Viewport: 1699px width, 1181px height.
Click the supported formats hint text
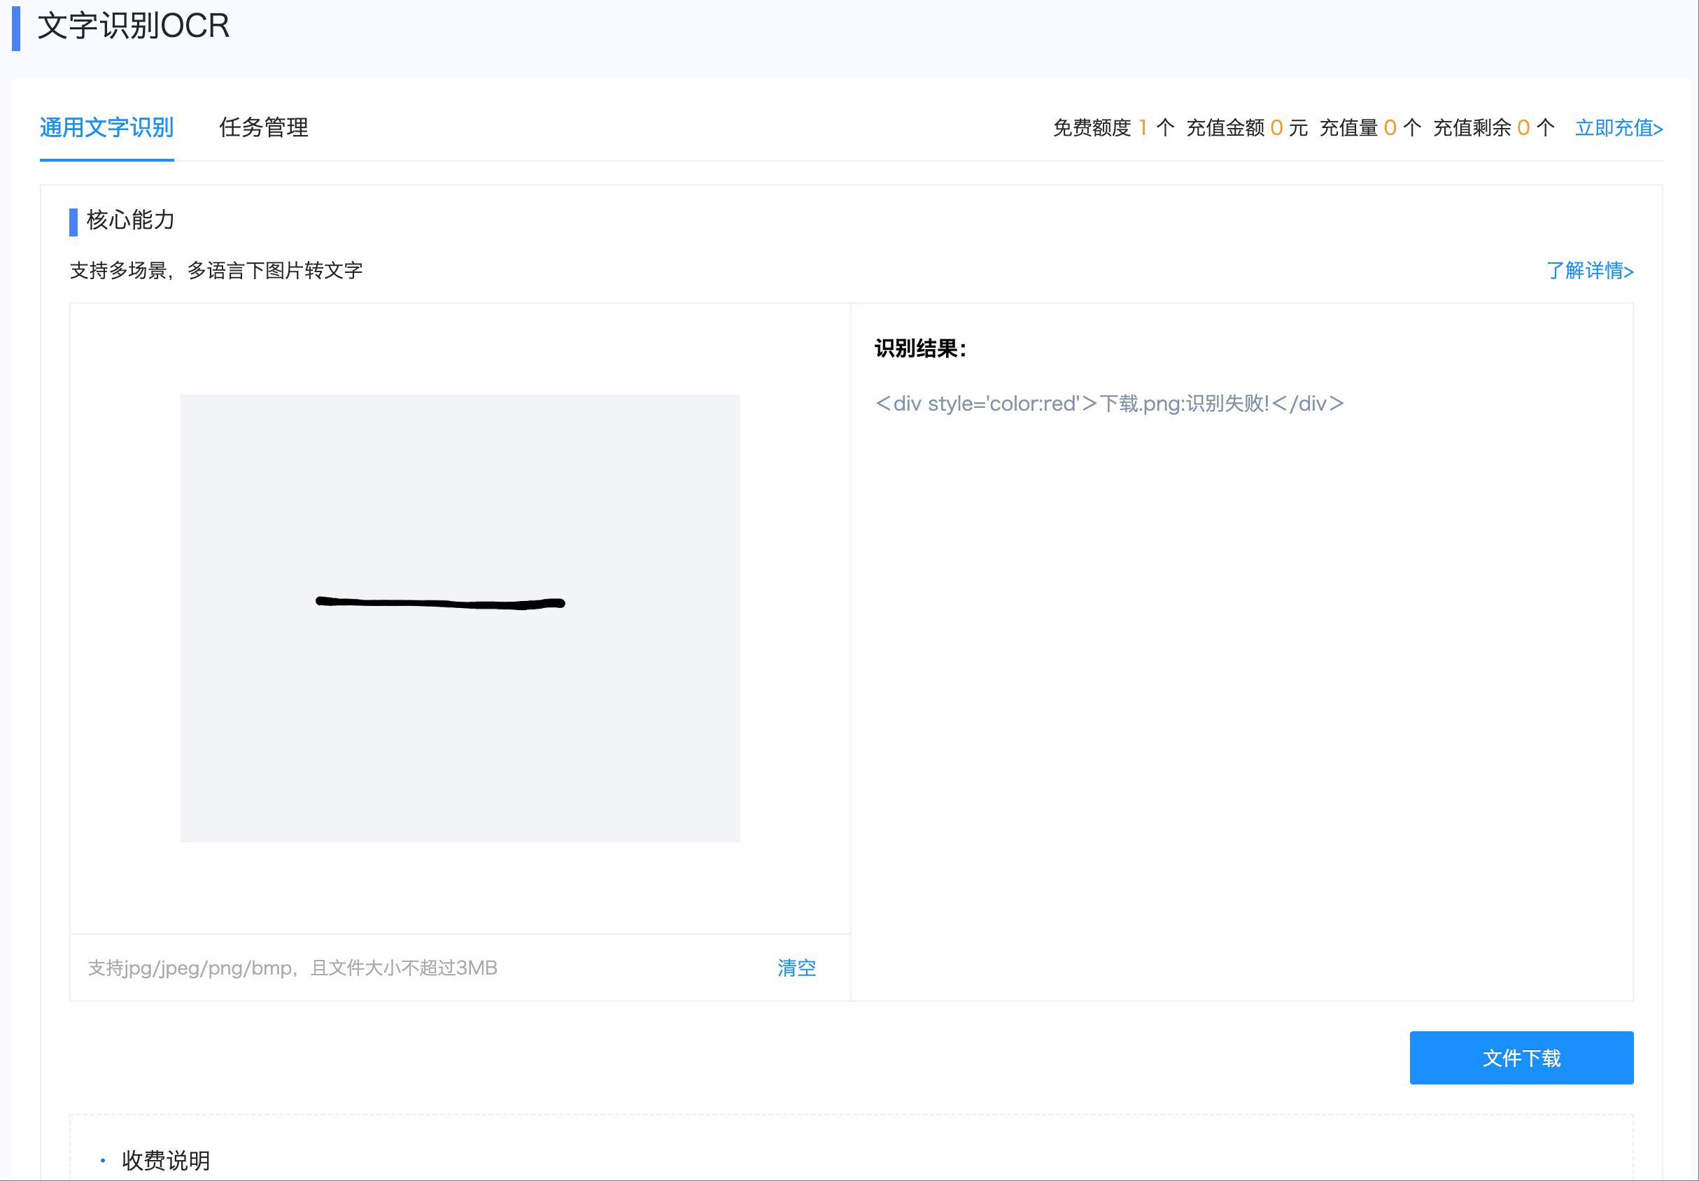click(x=292, y=967)
